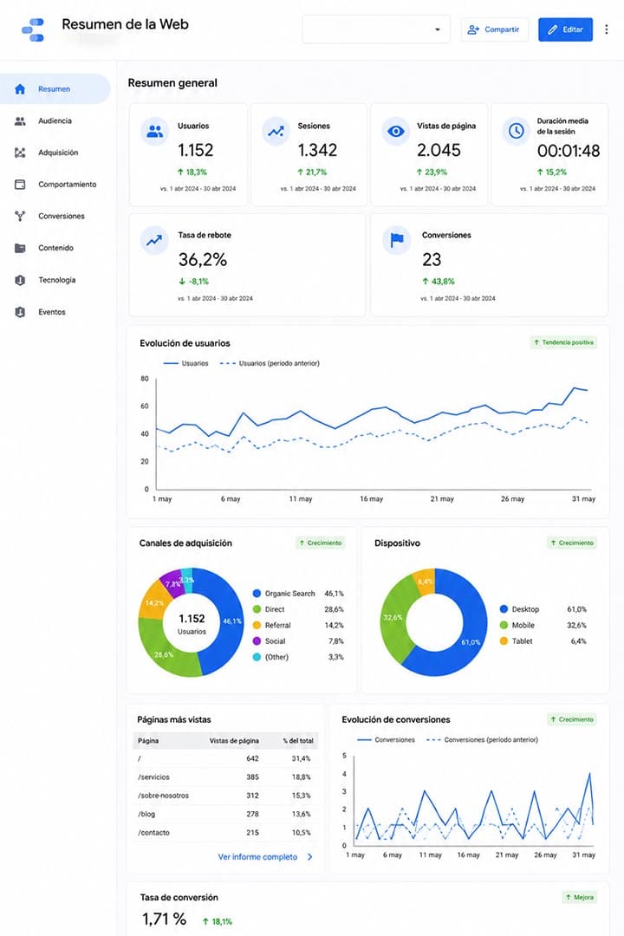Viewport: 624px width, 936px height.
Task: Click the Sesiones trend icon
Action: click(x=276, y=132)
